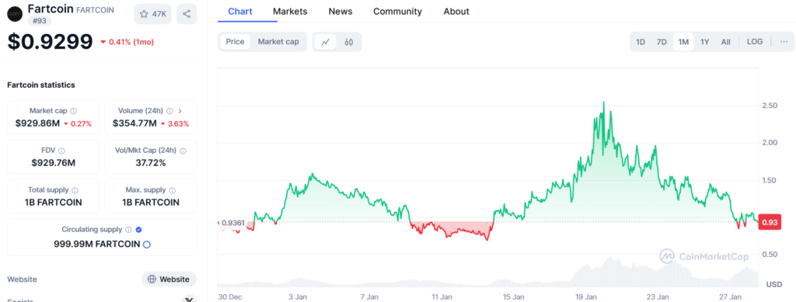Open Circulating supply info icon
The height and width of the screenshot is (302, 796).
[x=128, y=230]
